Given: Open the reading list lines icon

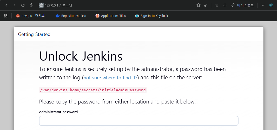Looking at the screenshot, I should 216,5.
